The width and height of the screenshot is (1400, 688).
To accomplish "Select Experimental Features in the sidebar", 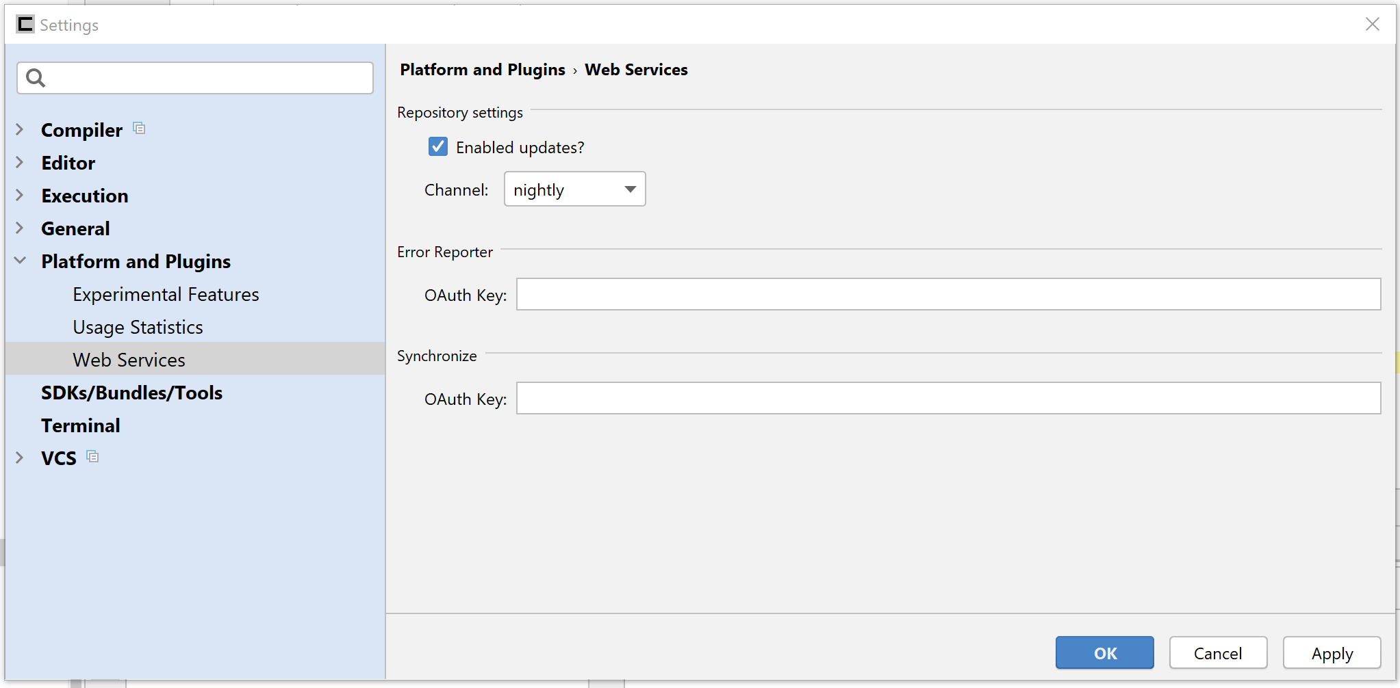I will 166,294.
